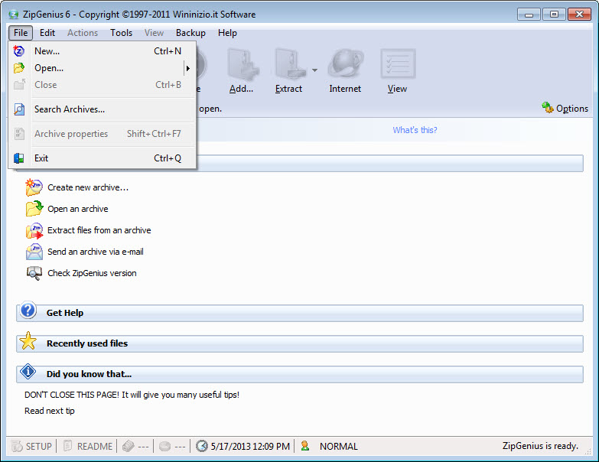Open the Backup menu
This screenshot has width=599, height=462.
pyautogui.click(x=190, y=33)
